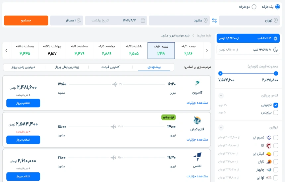Expand مشاهده جزئیات for اطلس flight
Image resolution: width=285 pixels, height=182 pixels.
[197, 176]
